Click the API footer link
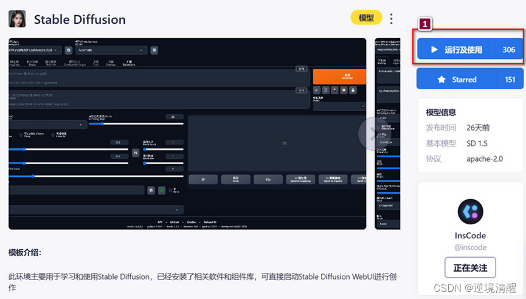 click(160, 222)
